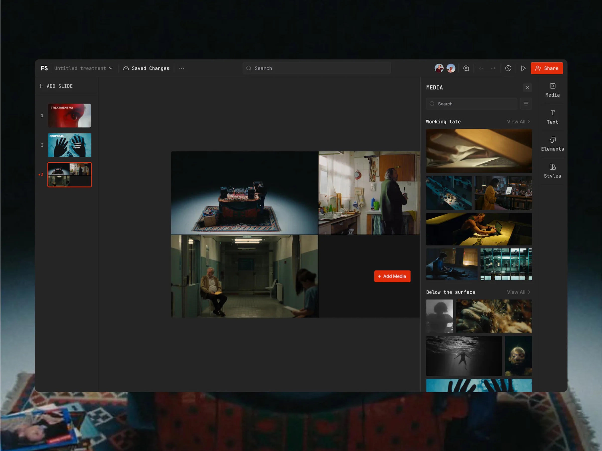The height and width of the screenshot is (451, 602).
Task: View all Below the surface media
Action: click(x=518, y=292)
